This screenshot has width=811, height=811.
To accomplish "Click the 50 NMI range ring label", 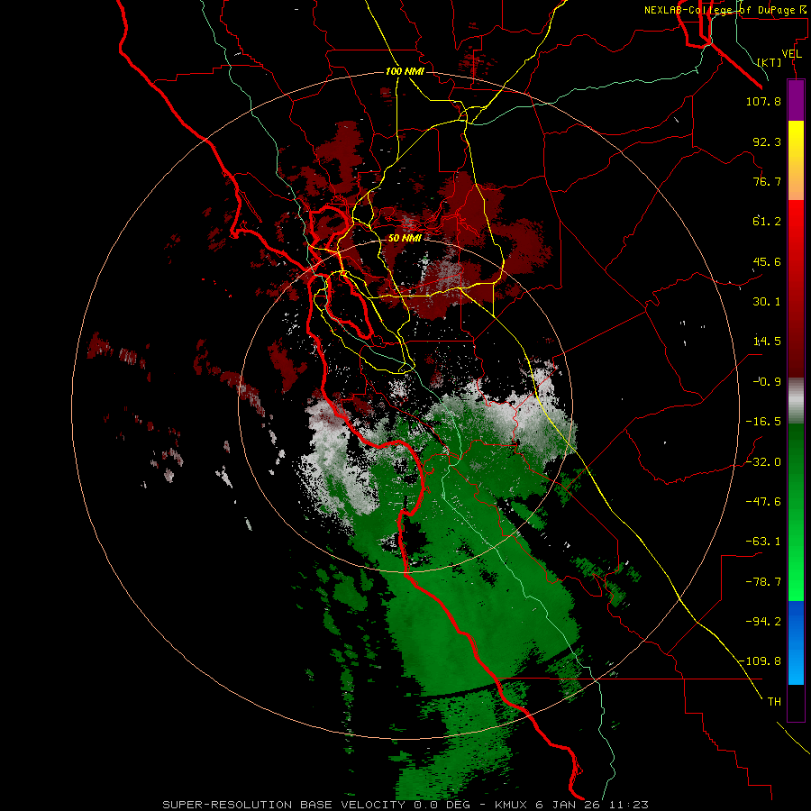I will [x=405, y=238].
